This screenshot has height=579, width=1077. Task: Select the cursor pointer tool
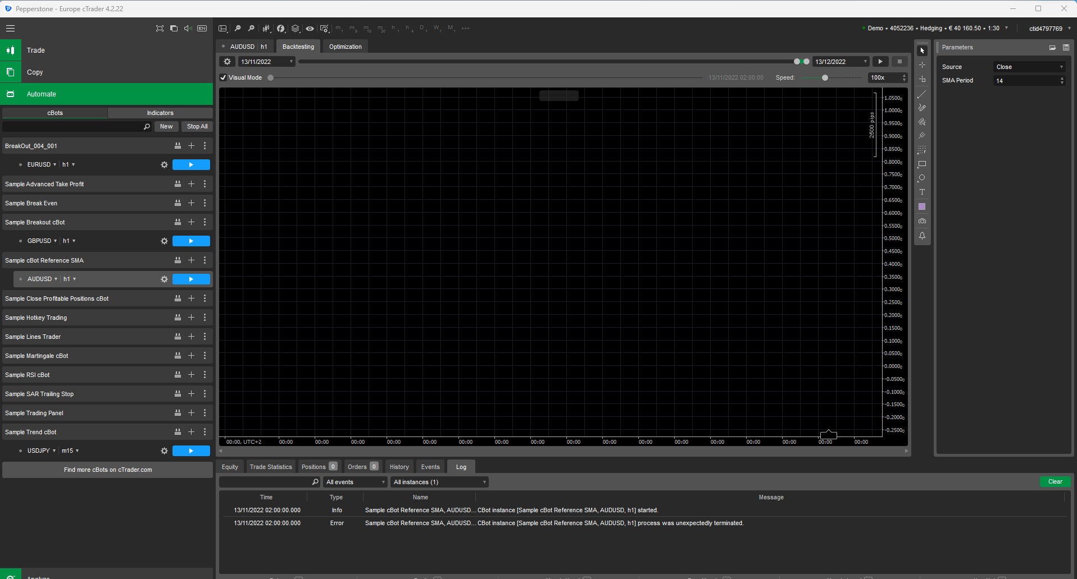coord(922,50)
